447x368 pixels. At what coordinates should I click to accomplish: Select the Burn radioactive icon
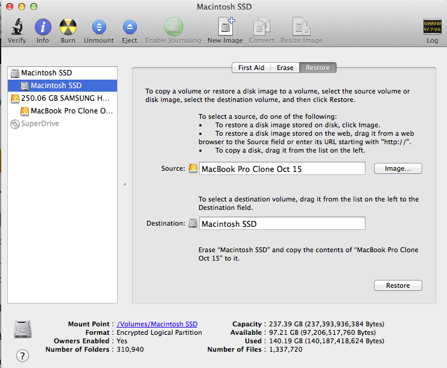tap(68, 27)
